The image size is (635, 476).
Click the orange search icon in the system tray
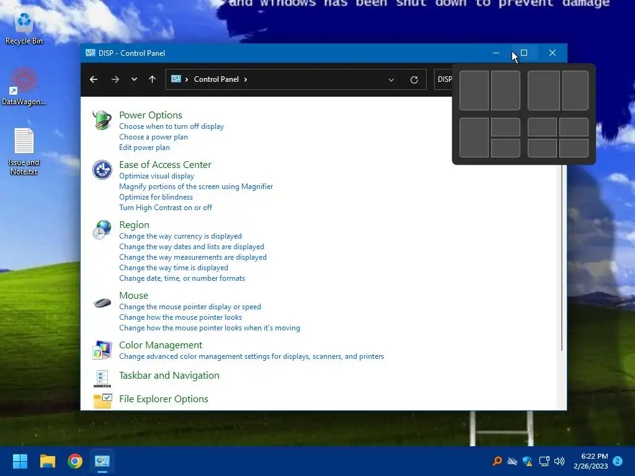(x=497, y=461)
